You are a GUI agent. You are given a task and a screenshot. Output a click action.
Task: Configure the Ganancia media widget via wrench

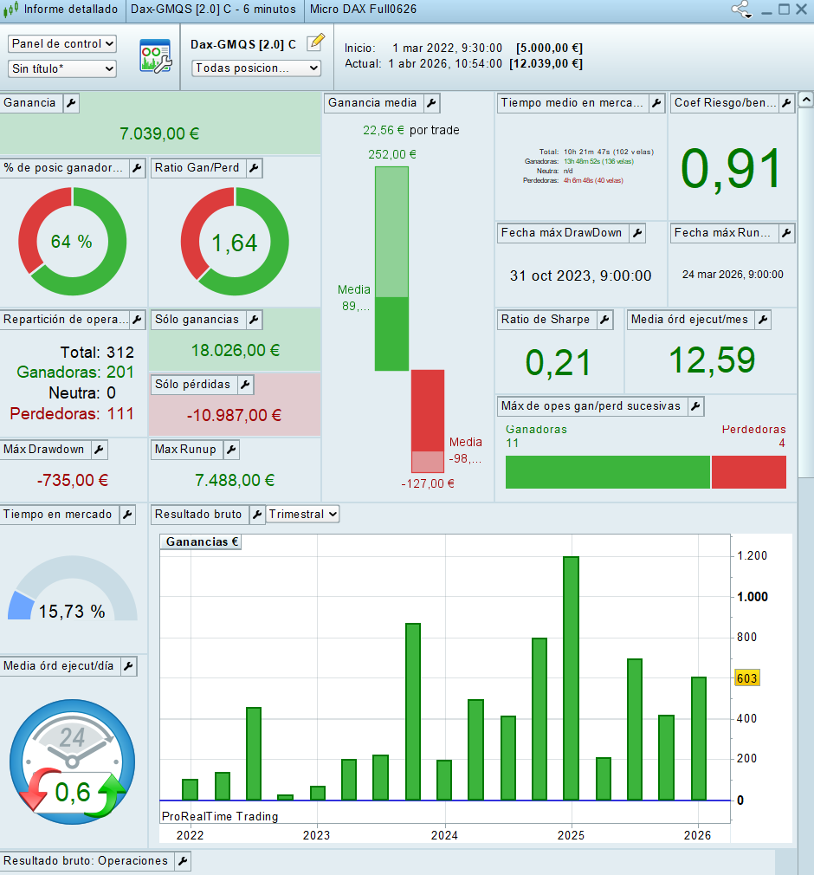point(431,103)
